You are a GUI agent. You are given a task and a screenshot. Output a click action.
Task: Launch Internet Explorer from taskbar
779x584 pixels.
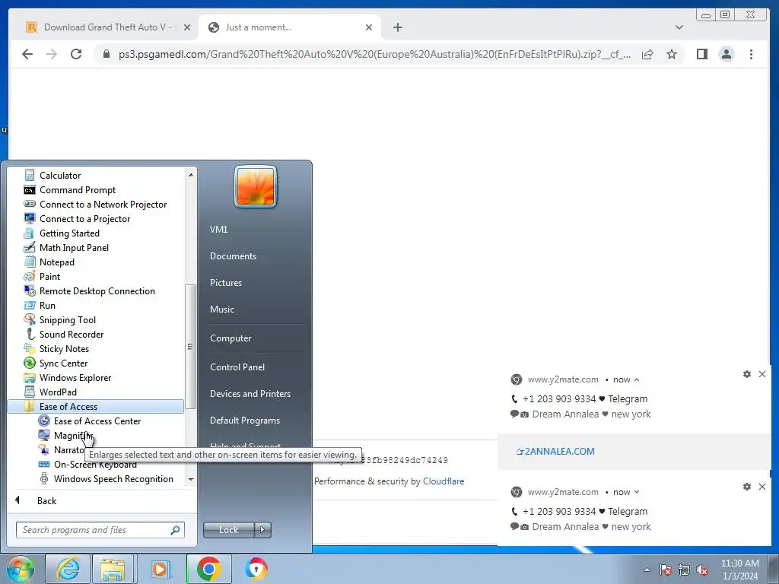[x=67, y=569]
